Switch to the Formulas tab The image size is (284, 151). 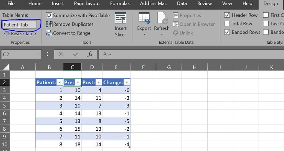coord(120,3)
